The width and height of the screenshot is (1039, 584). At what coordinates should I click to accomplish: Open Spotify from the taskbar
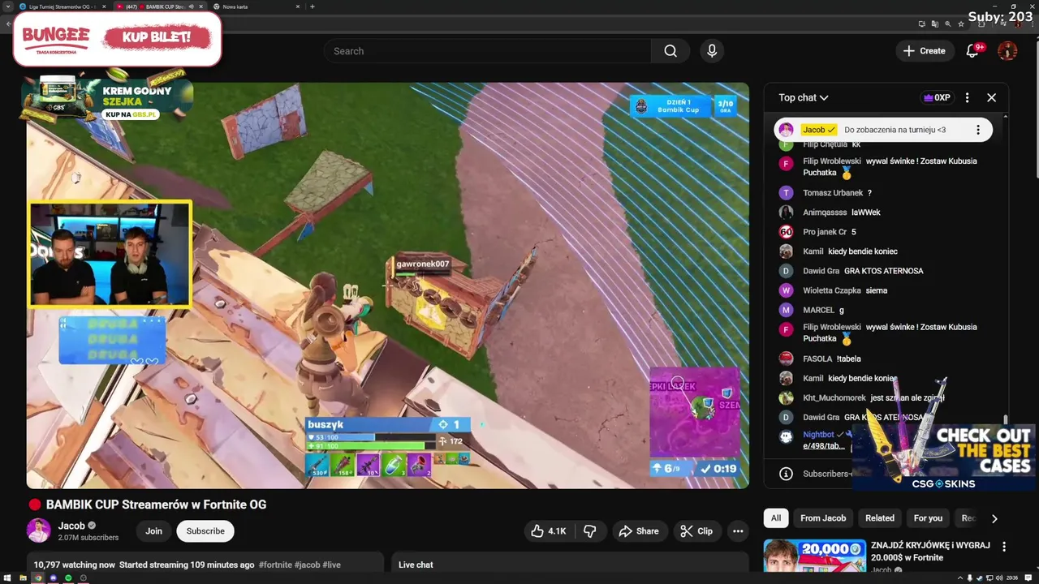[x=68, y=578]
